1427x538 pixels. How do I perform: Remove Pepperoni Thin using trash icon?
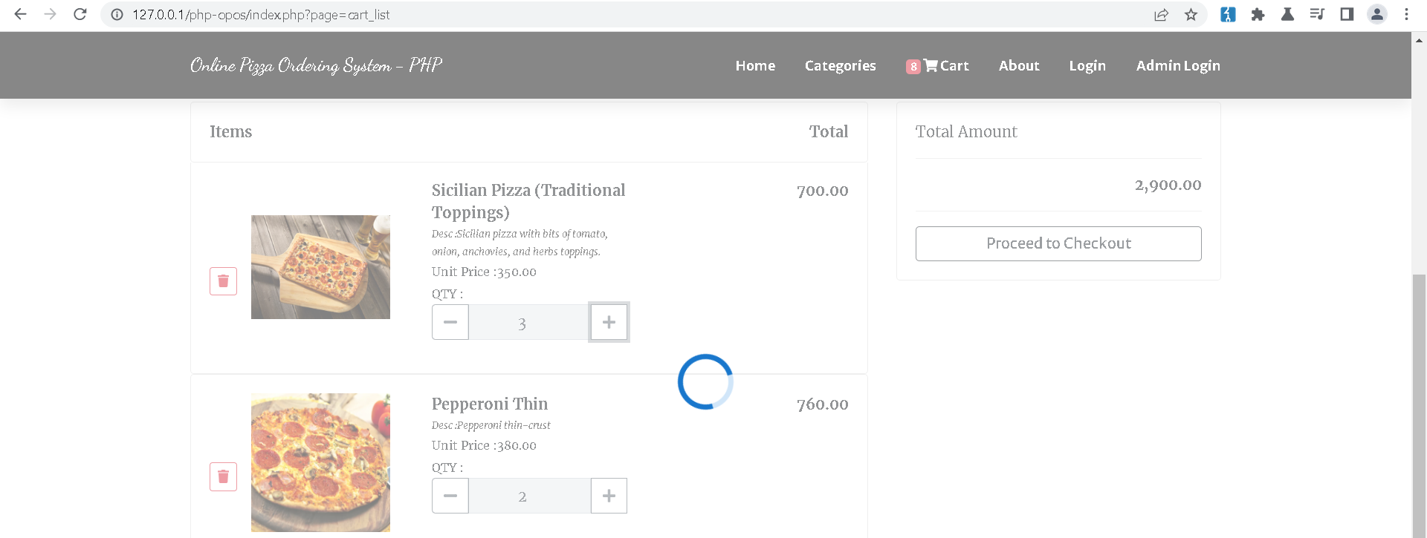pyautogui.click(x=223, y=476)
